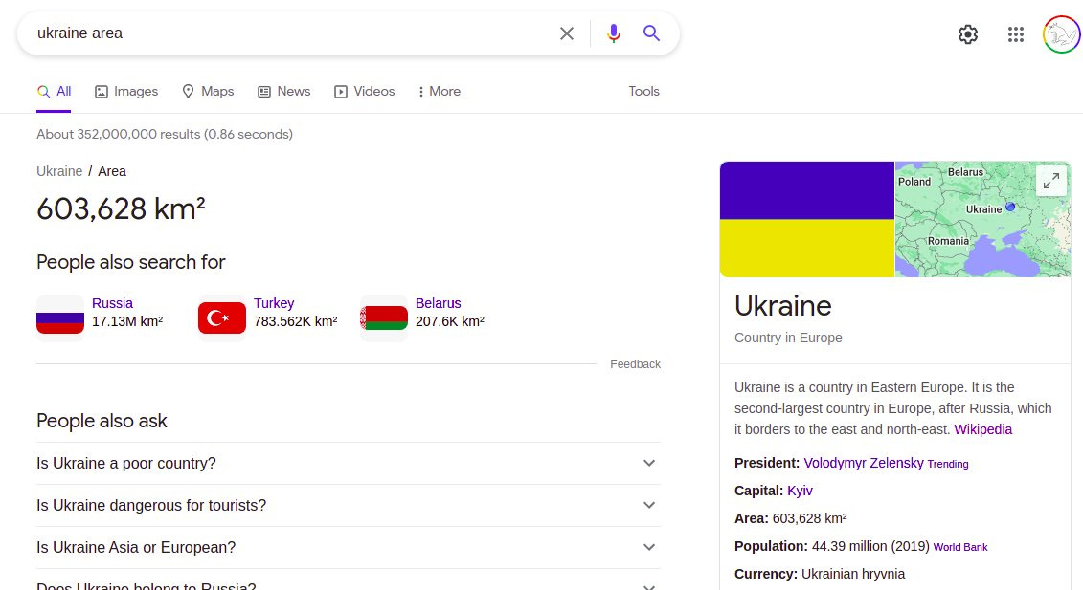This screenshot has height=590, width=1083.
Task: Click the '44.39 million (2019)' population value
Action: [x=870, y=546]
